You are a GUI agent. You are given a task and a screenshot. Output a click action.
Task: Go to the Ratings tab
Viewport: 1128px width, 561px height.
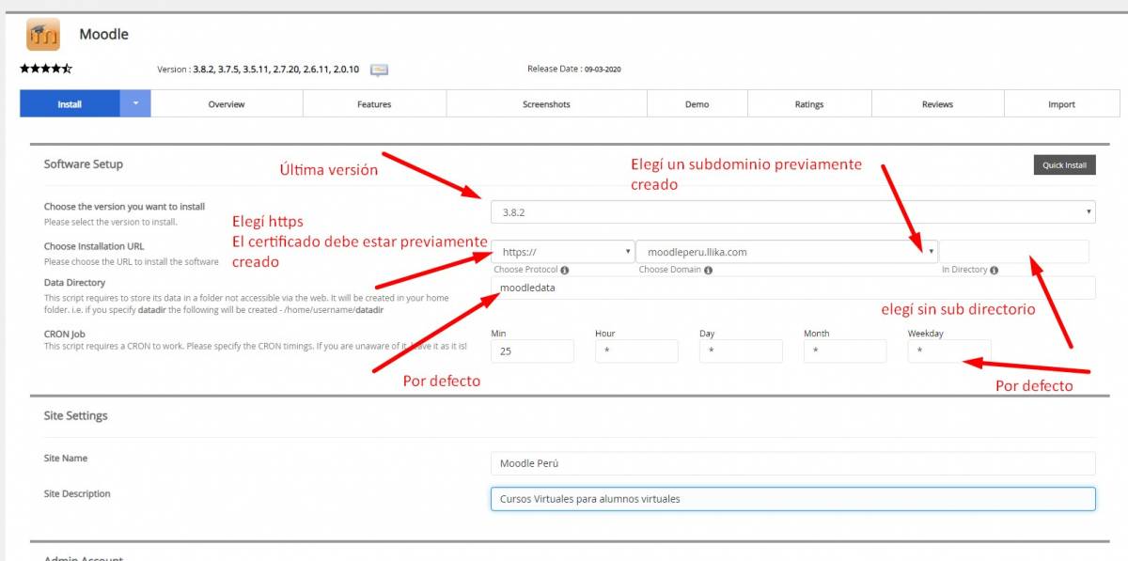[x=809, y=104]
